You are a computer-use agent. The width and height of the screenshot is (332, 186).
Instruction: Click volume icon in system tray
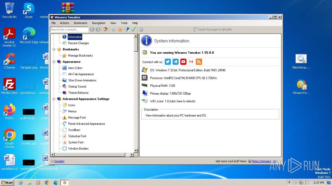tap(295, 183)
